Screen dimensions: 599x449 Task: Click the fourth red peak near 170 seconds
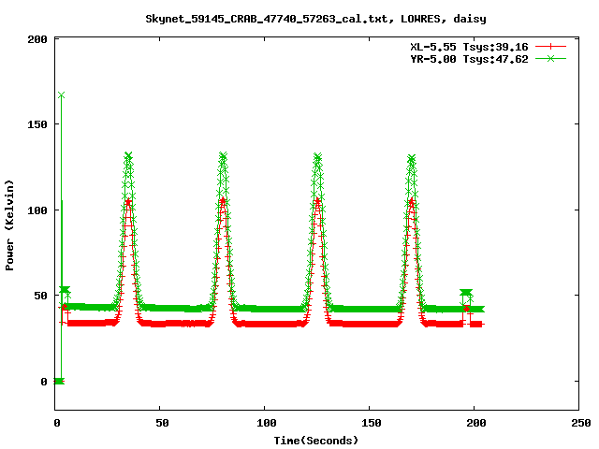tap(412, 200)
